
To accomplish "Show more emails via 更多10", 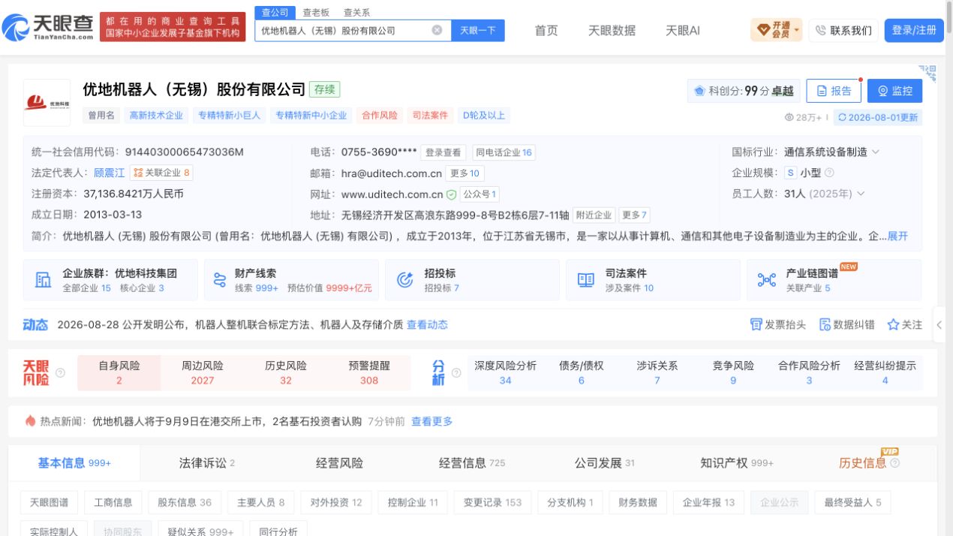I will coord(464,173).
